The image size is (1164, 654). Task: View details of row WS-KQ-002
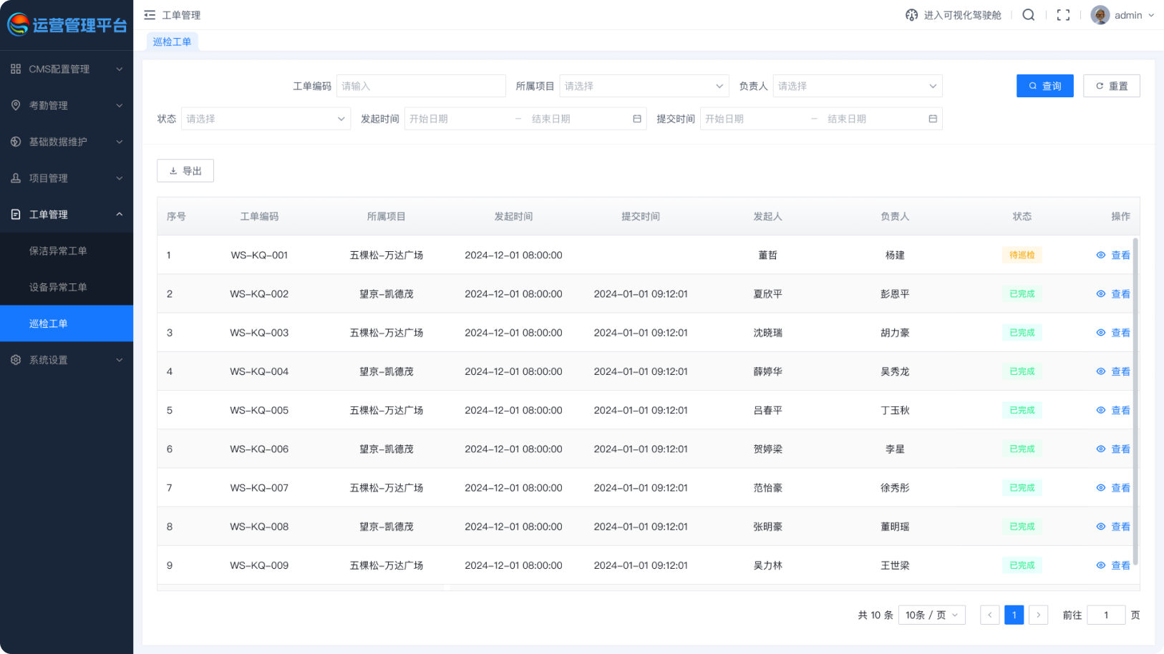point(1113,294)
